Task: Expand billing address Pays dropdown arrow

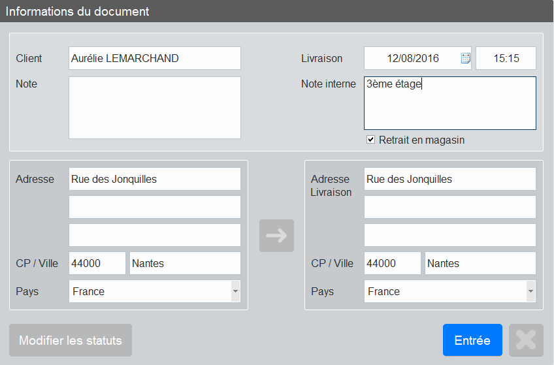Action: click(x=235, y=291)
